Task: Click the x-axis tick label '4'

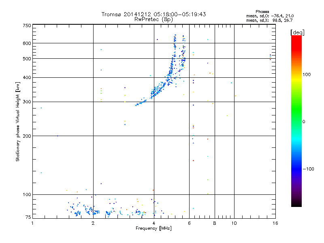Action: [154, 223]
